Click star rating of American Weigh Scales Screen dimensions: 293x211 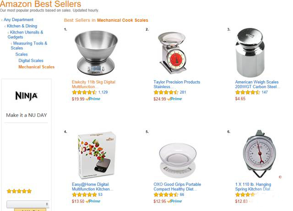[247, 92]
